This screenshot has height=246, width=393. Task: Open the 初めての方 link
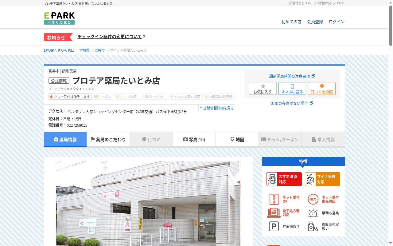[x=291, y=22]
